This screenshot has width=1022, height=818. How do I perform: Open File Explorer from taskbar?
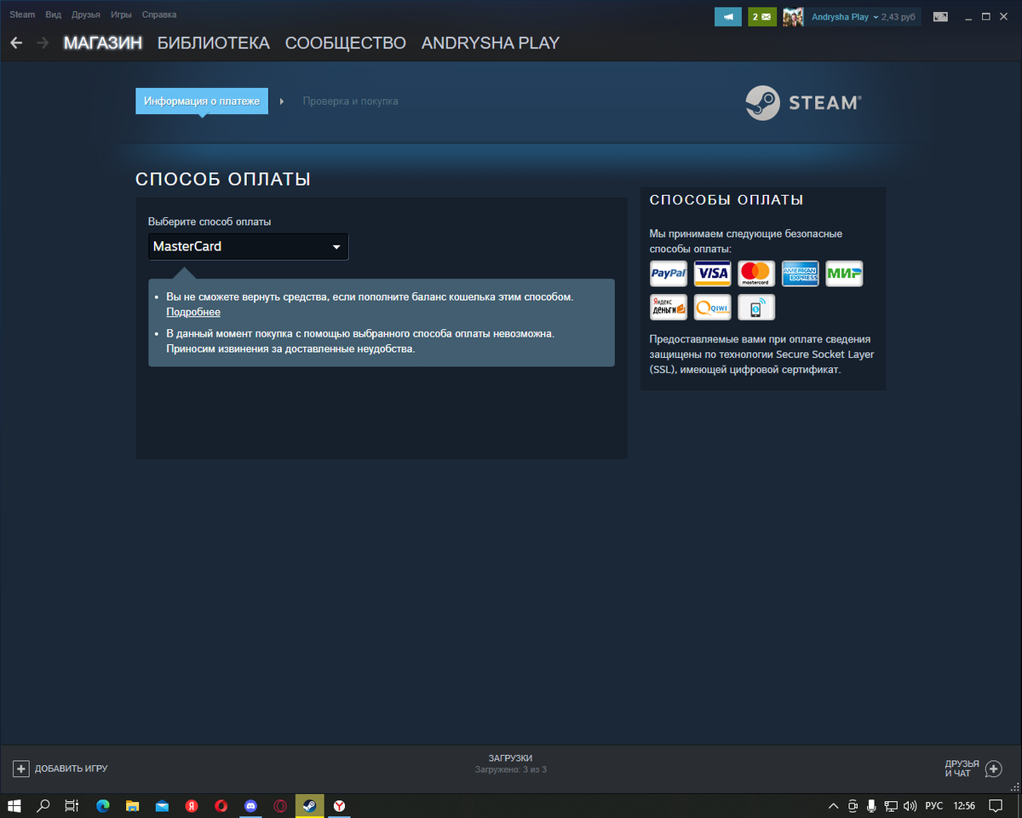click(x=132, y=805)
